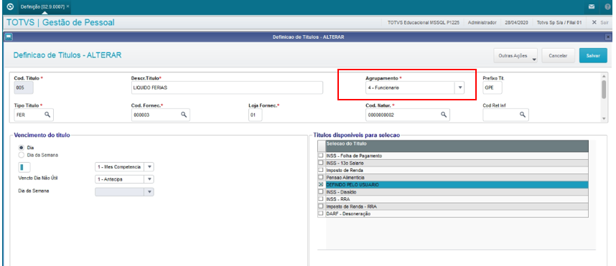Check Imposto de Renda - RRA checkbox
Screen dimensions: 616x266
point(321,206)
